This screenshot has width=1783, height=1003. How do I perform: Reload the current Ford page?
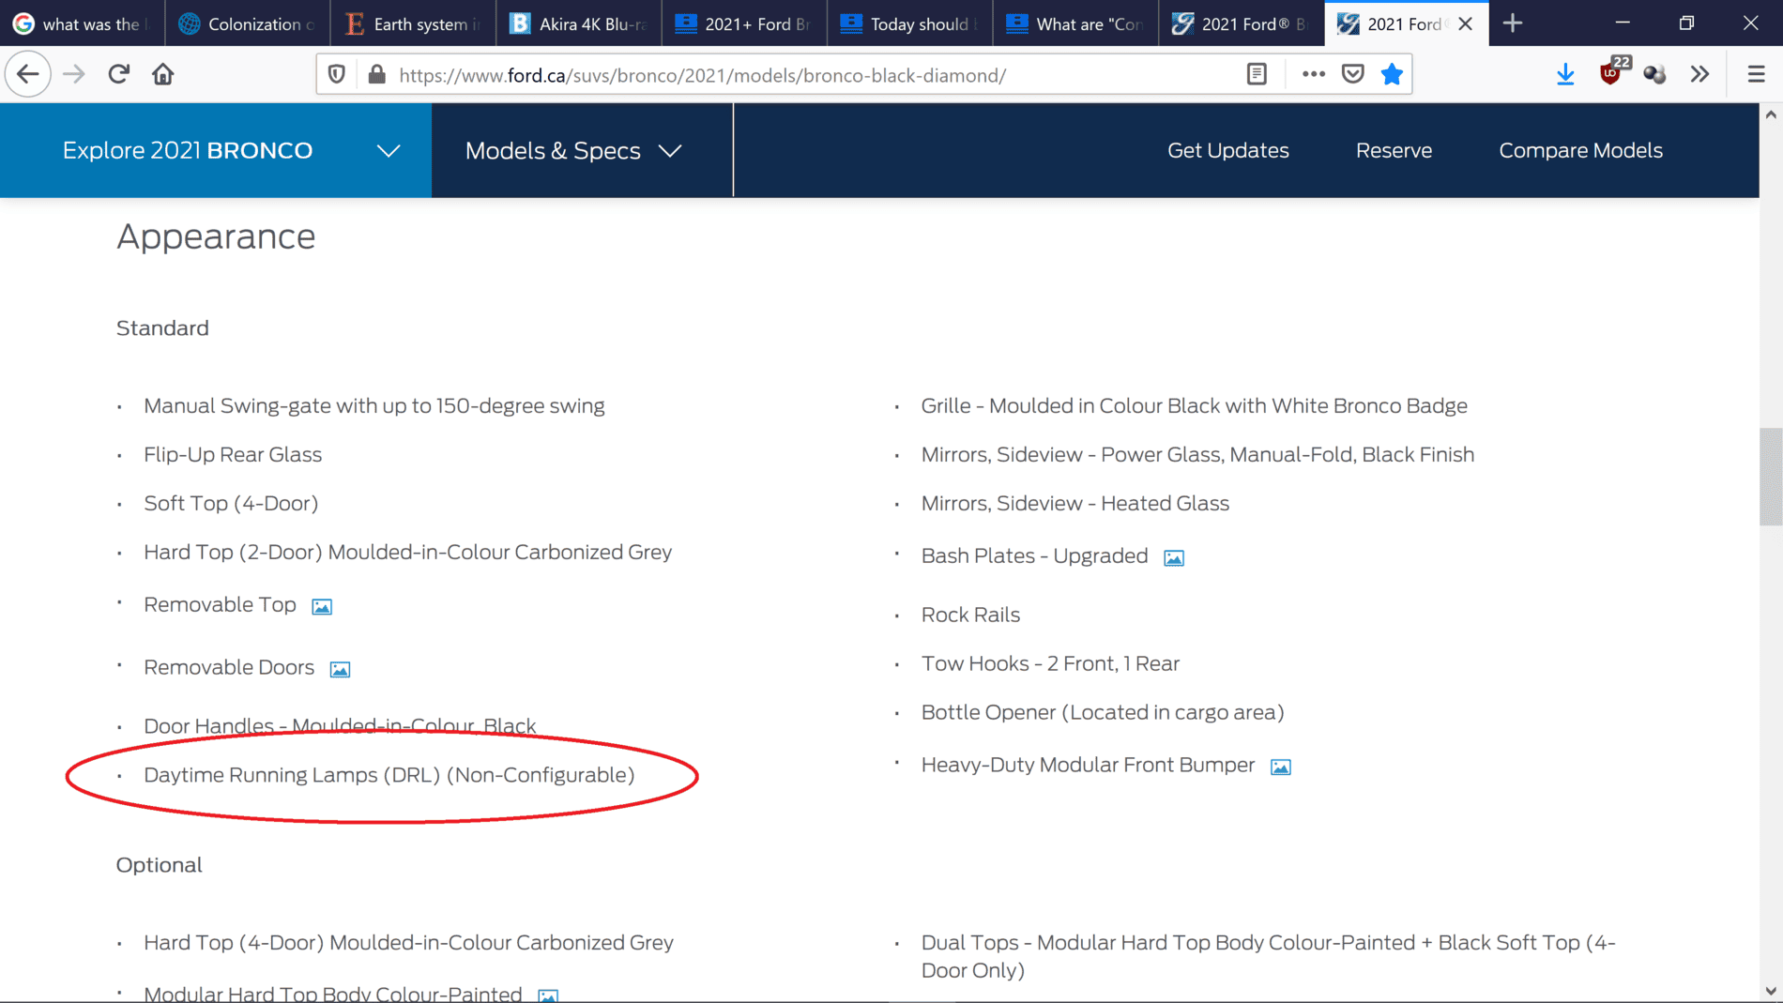point(118,74)
